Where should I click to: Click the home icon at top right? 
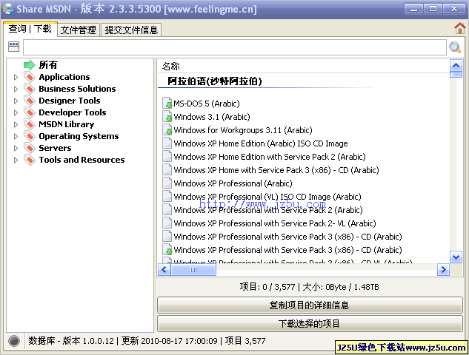pyautogui.click(x=459, y=29)
